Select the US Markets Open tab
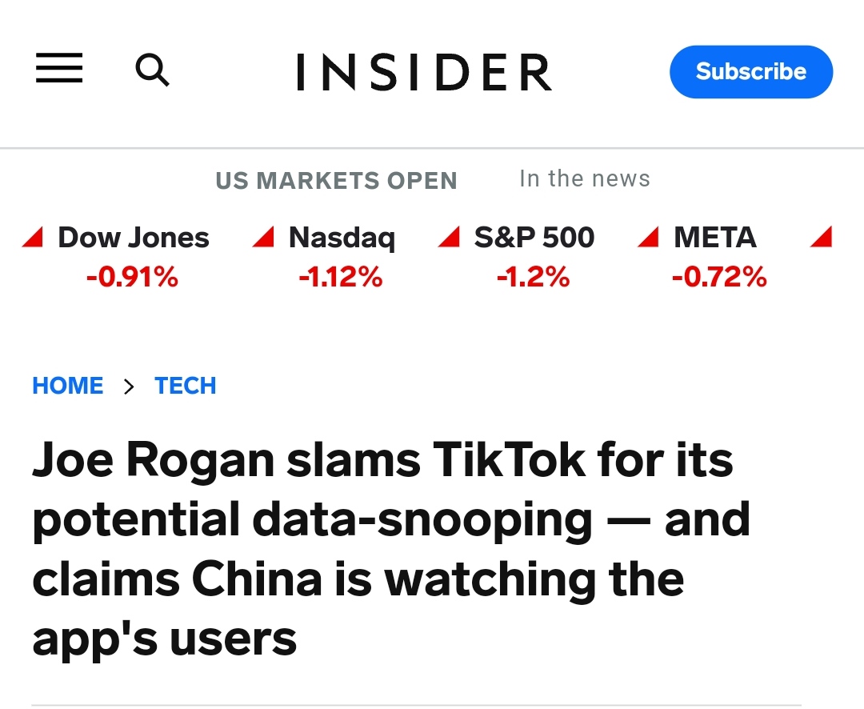The image size is (864, 709). click(x=336, y=180)
